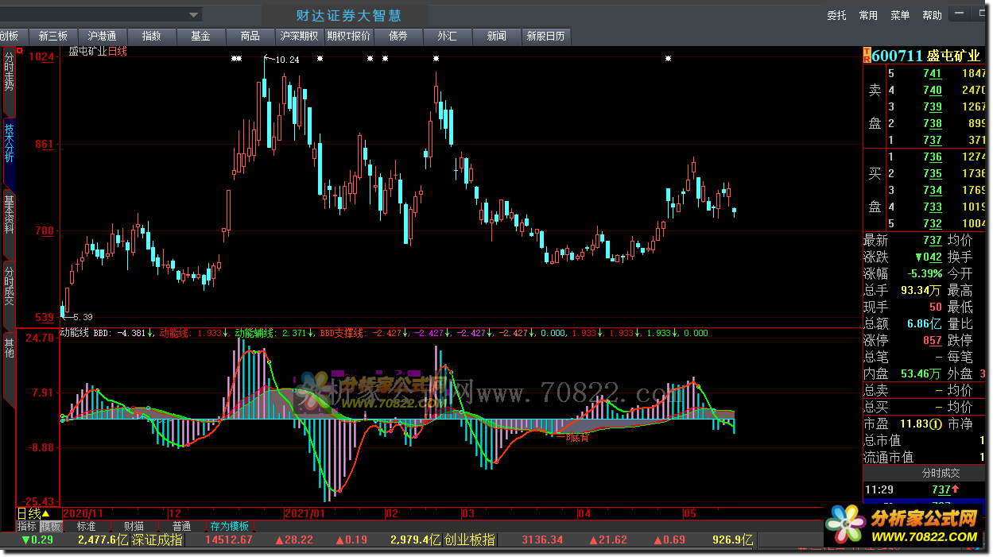This screenshot has width=993, height=557.
Task: Click buy level 1 price 736
Action: point(933,157)
